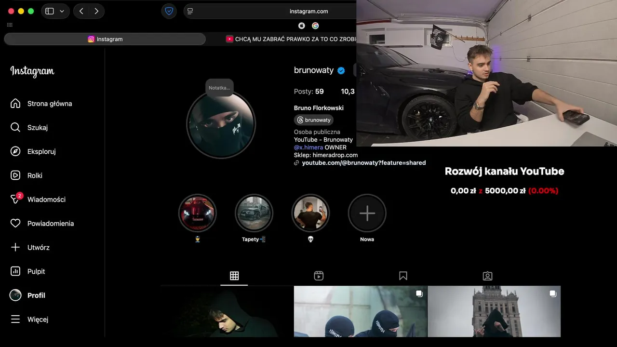
Task: Toggle the Safari sidebar button
Action: click(50, 11)
